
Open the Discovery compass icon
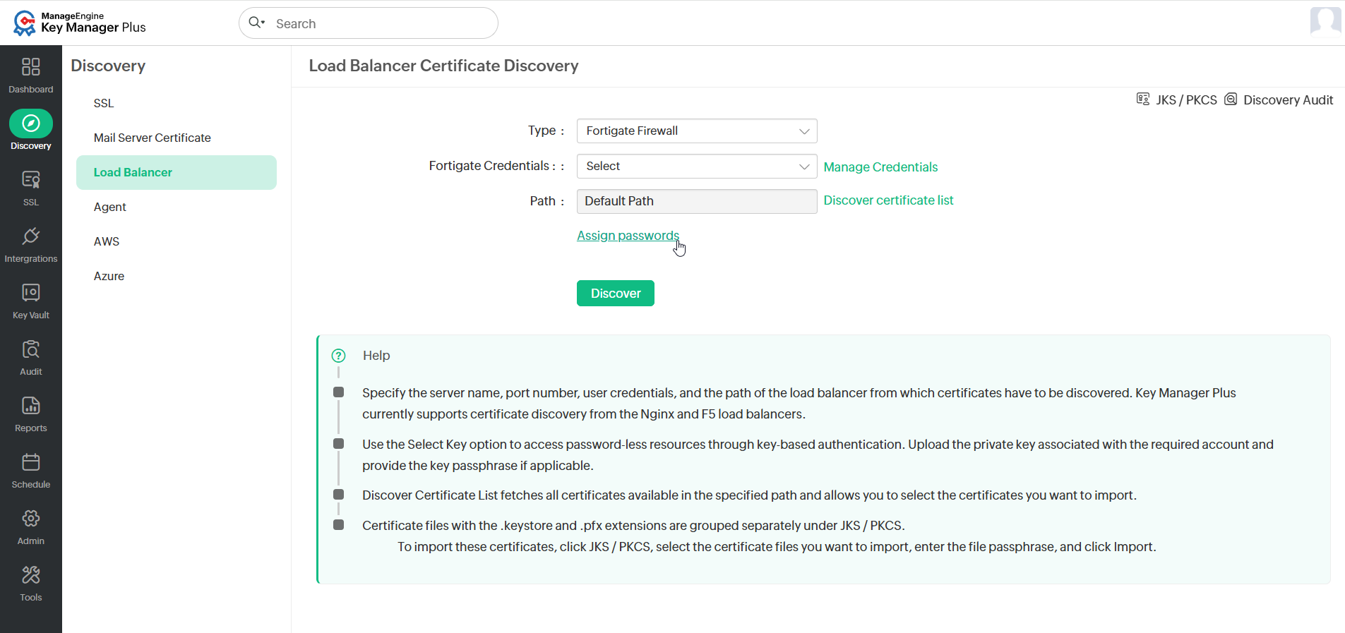31,123
